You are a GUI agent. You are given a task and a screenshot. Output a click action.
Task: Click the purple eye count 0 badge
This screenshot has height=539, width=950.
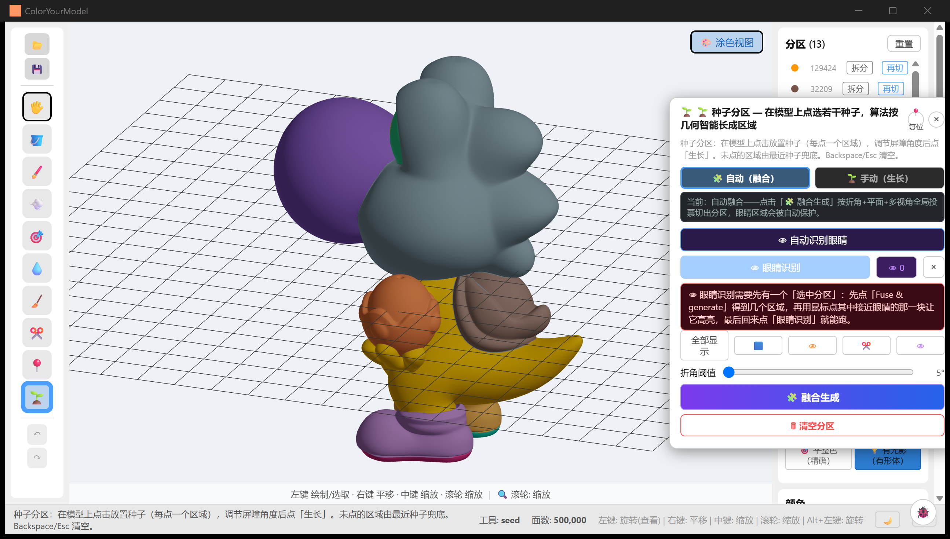click(x=896, y=268)
